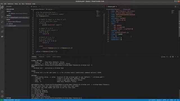The height and width of the screenshot is (101, 180).
Task: Close the stratum.yaml editor tab
Action: point(116,7)
